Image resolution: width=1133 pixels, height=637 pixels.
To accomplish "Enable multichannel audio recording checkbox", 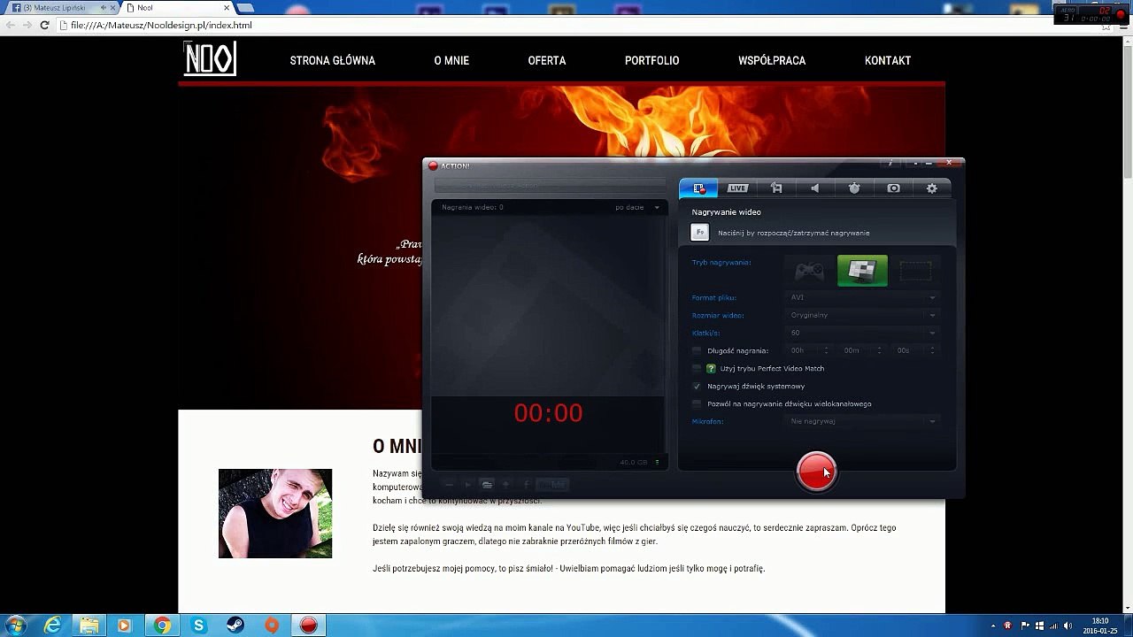I will tap(697, 403).
